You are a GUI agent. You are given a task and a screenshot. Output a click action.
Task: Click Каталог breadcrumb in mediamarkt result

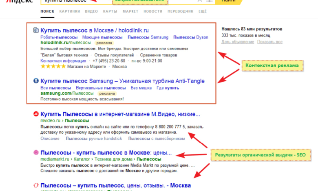[82, 159]
